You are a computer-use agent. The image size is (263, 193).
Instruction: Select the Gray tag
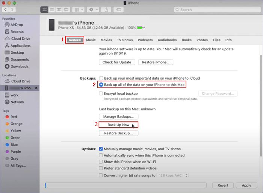(12, 158)
